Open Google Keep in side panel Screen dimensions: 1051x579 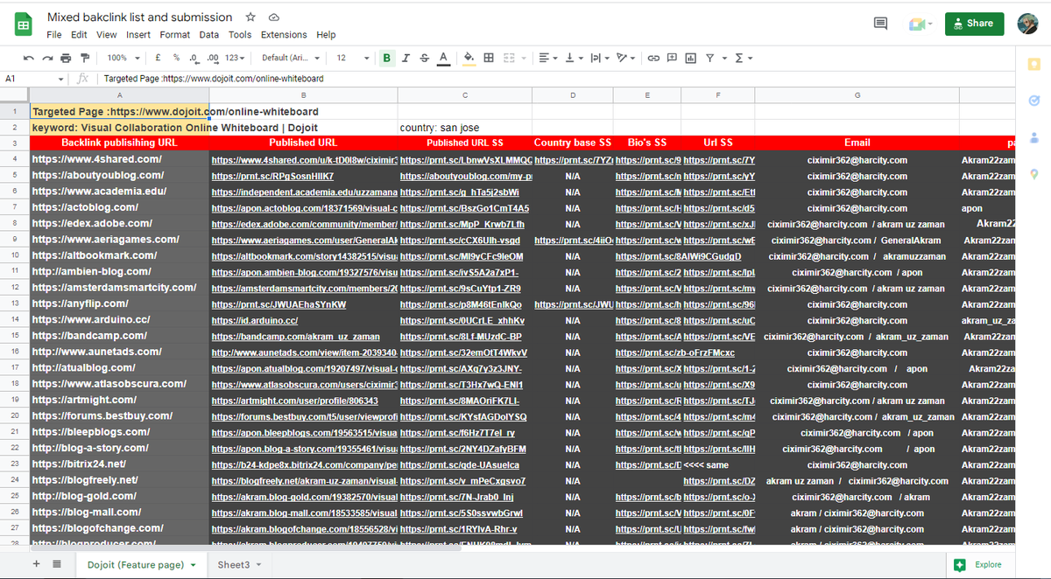pyautogui.click(x=1033, y=65)
